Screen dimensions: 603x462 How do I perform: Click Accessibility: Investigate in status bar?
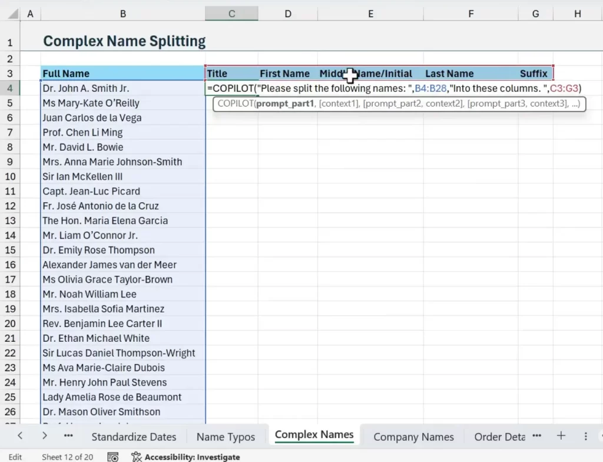(x=192, y=457)
